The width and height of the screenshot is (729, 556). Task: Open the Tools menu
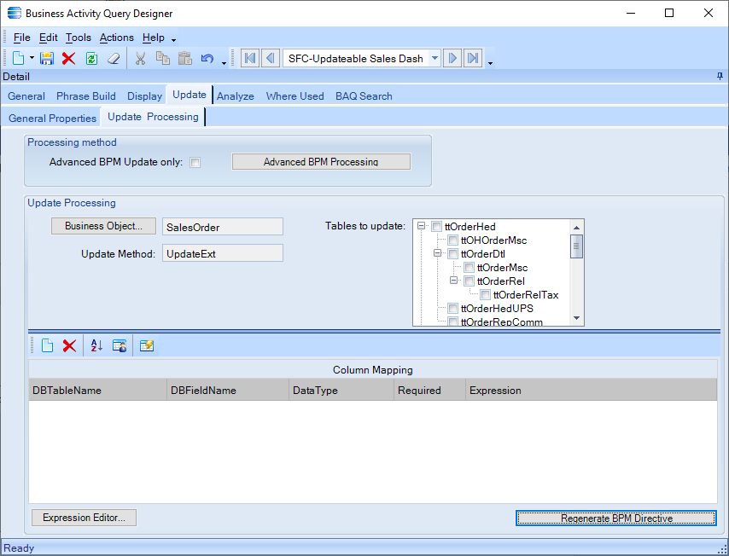(79, 38)
